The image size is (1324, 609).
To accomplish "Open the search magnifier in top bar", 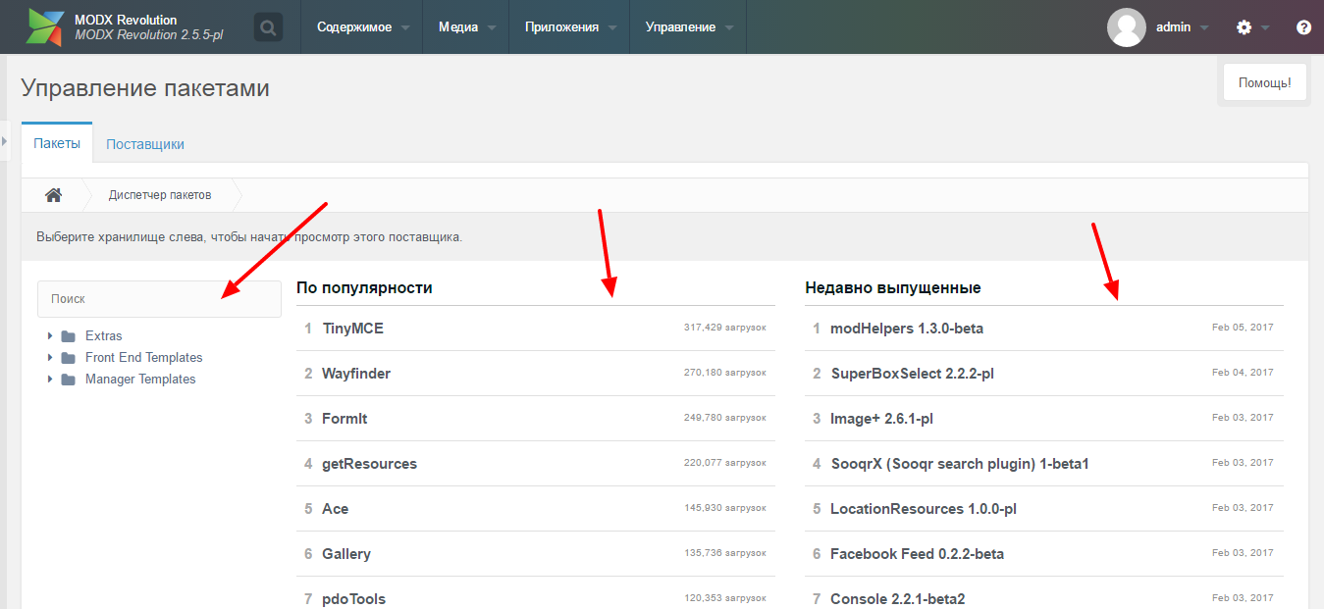I will pyautogui.click(x=268, y=27).
